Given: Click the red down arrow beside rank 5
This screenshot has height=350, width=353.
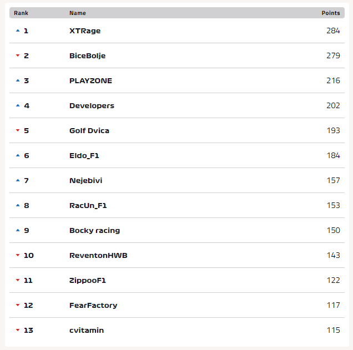Looking at the screenshot, I should pyautogui.click(x=18, y=130).
